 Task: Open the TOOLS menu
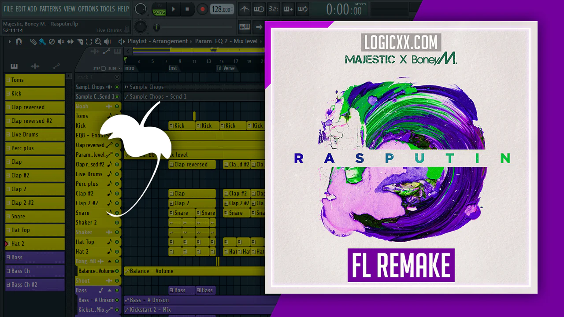(x=108, y=9)
